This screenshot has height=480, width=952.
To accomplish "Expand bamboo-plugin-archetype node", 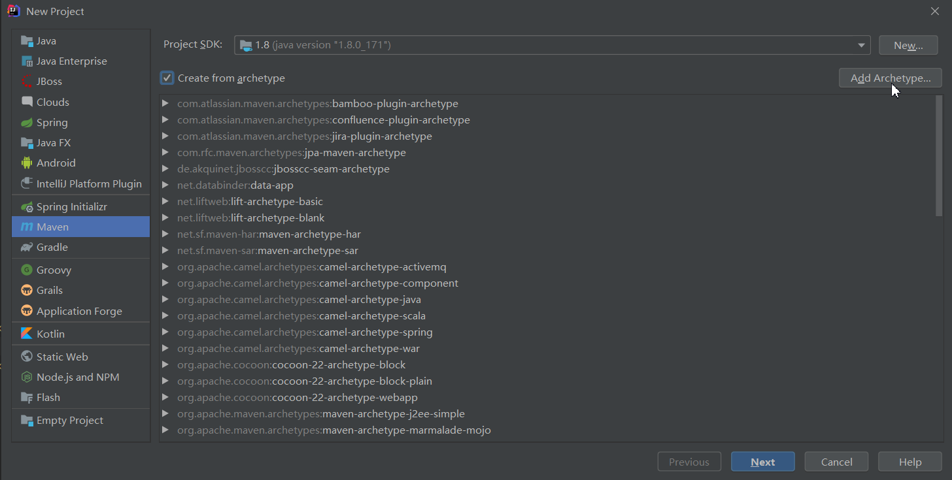I will 165,103.
